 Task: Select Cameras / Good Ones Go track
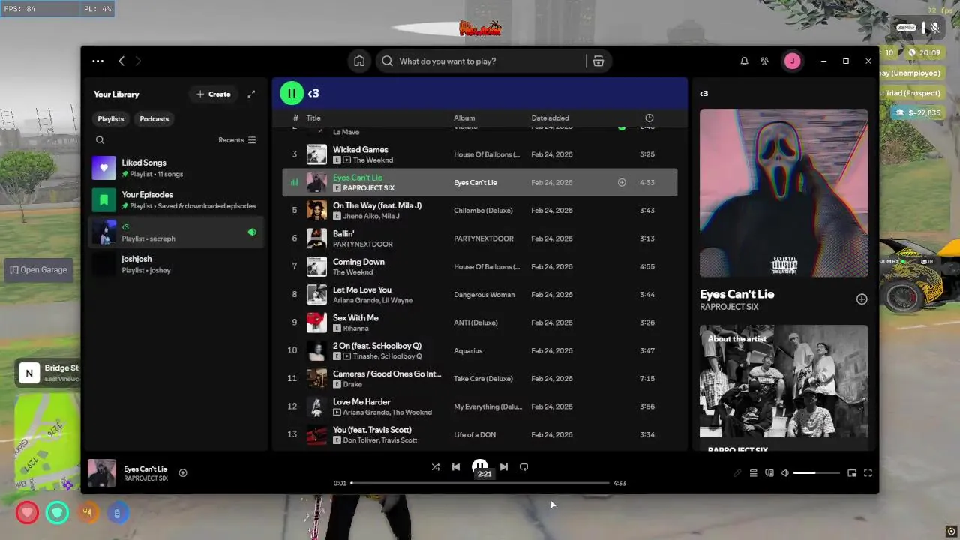point(480,379)
